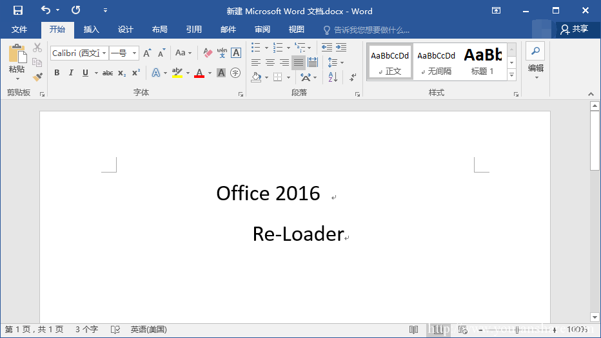Increase font size icon

tap(147, 53)
